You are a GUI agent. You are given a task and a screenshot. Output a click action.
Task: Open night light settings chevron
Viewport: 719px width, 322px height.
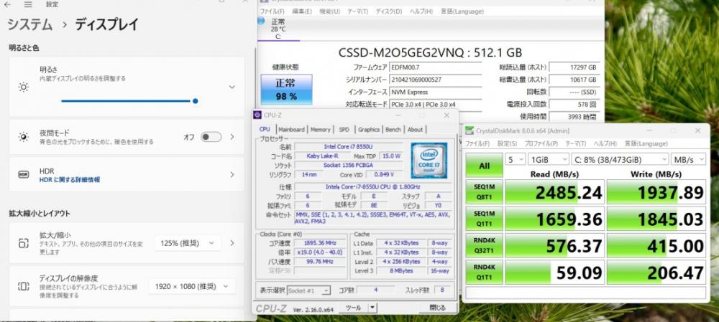[x=232, y=137]
